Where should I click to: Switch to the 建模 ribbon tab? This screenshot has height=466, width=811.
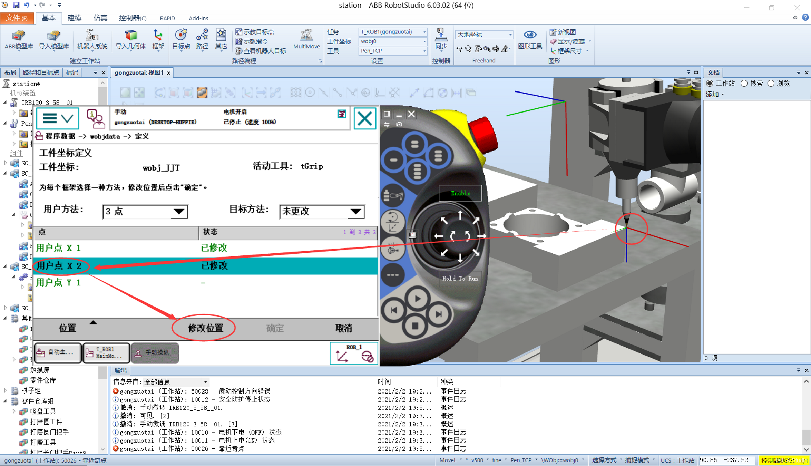[74, 18]
